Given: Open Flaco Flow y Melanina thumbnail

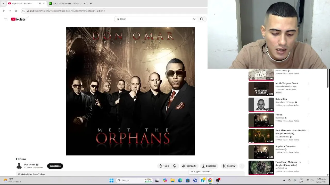Looking at the screenshot, I should 261,168.
